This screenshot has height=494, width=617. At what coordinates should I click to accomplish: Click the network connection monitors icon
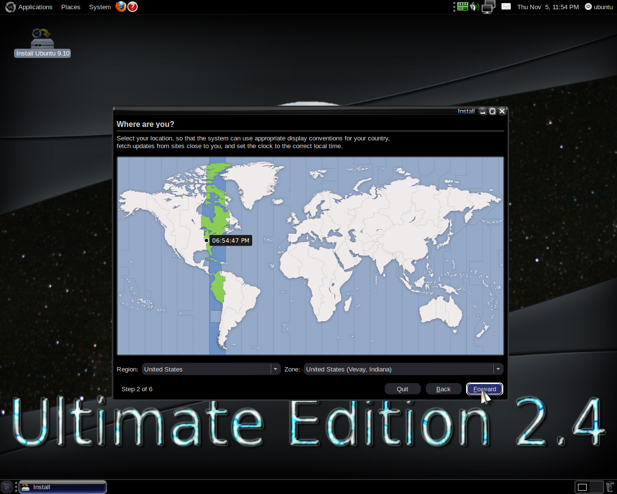pos(488,7)
